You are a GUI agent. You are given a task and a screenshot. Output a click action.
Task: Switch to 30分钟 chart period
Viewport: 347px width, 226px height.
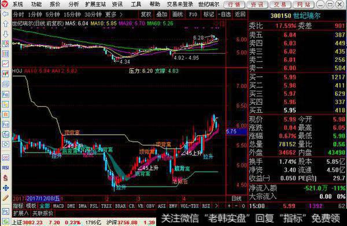(93, 14)
